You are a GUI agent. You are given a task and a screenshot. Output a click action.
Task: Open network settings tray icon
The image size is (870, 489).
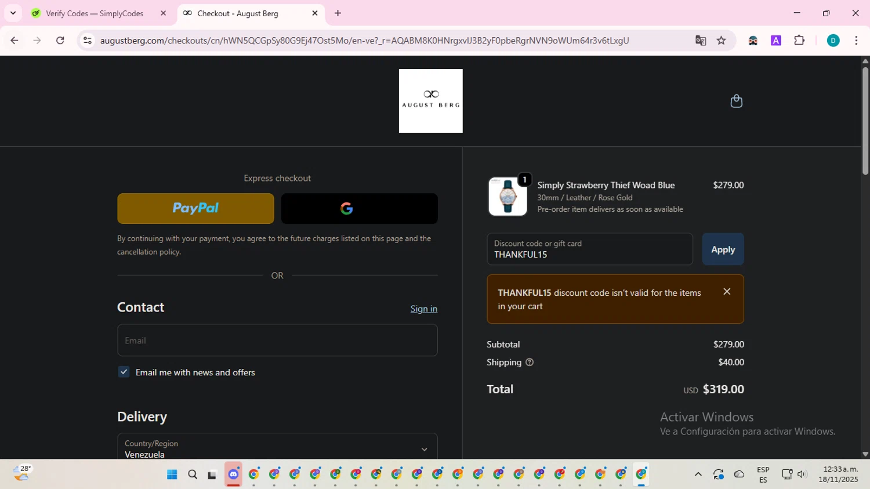pos(787,474)
